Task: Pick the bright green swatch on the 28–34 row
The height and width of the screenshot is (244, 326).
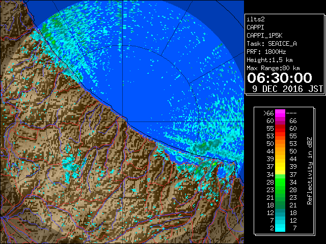Action: coord(280,182)
